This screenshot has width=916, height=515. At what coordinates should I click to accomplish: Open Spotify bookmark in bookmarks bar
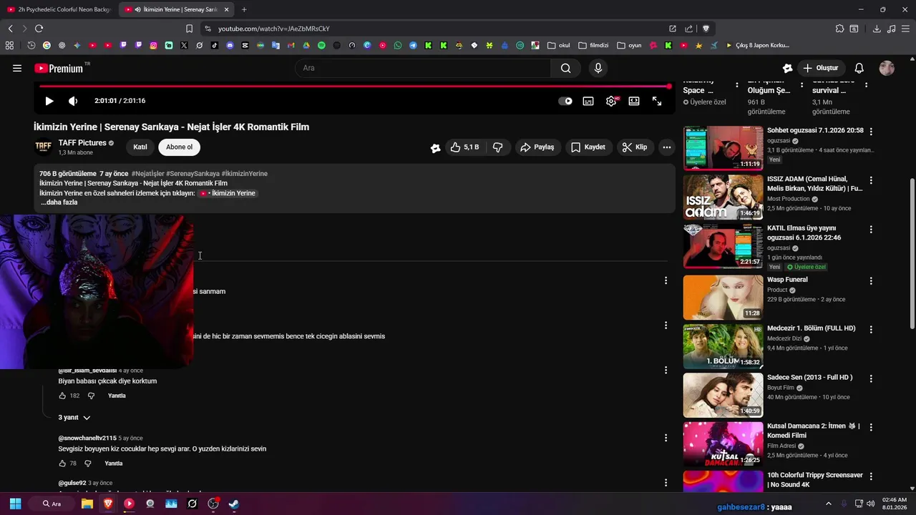tap(321, 45)
